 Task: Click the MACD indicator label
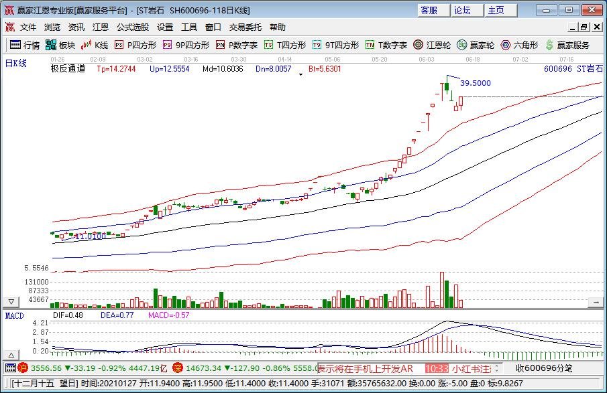click(x=14, y=316)
